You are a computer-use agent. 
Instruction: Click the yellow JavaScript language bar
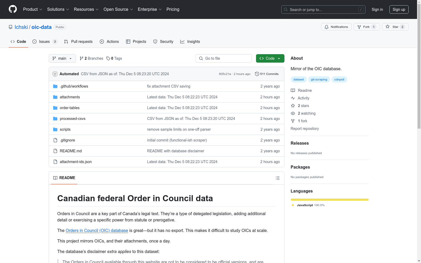click(330, 200)
